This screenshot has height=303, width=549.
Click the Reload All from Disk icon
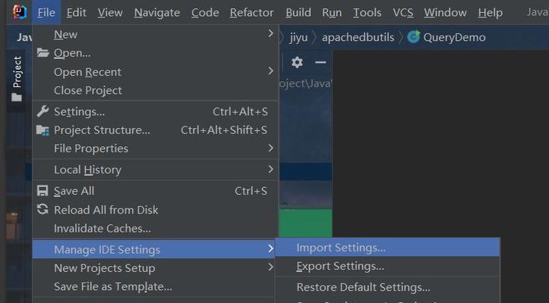[x=43, y=210]
